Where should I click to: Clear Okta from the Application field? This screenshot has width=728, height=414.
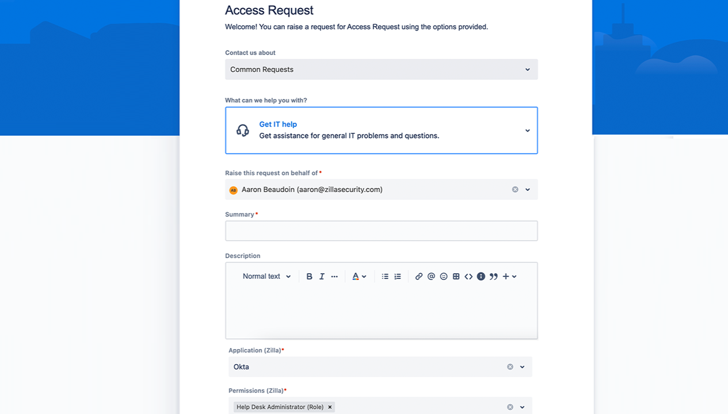pyautogui.click(x=510, y=366)
